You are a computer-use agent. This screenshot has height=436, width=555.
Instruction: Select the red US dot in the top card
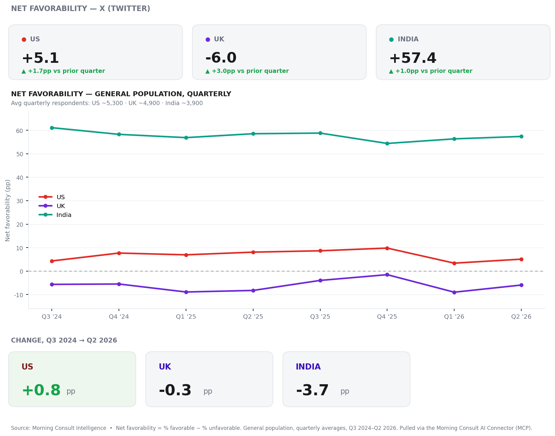(x=24, y=40)
